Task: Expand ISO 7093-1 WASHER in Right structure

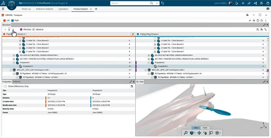Action: 149,59
